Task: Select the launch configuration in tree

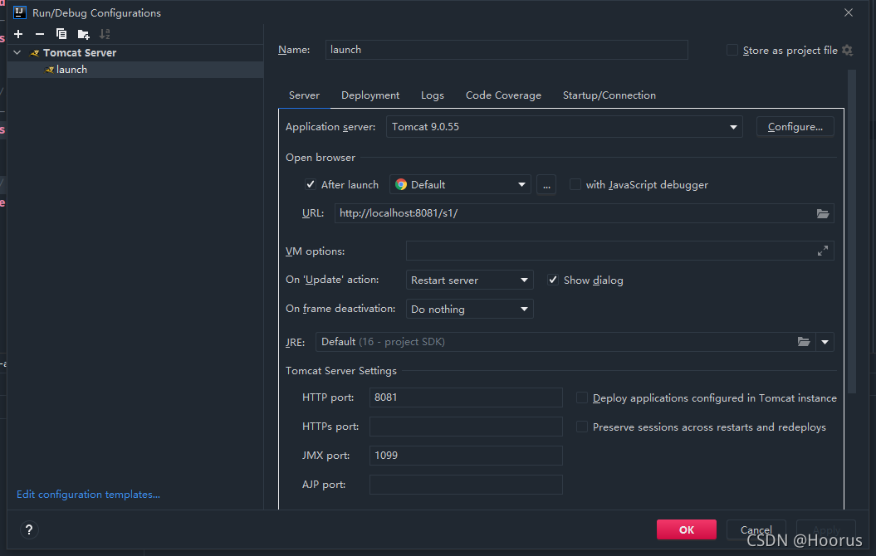Action: [135, 70]
